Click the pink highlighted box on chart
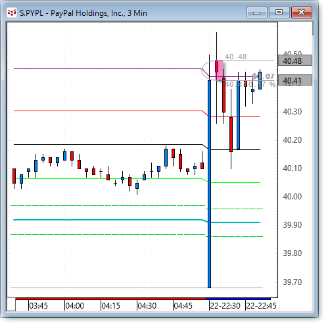 pyautogui.click(x=219, y=70)
